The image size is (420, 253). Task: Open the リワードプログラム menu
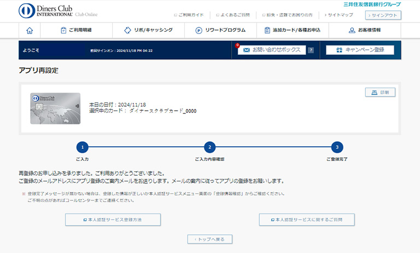pos(220,30)
